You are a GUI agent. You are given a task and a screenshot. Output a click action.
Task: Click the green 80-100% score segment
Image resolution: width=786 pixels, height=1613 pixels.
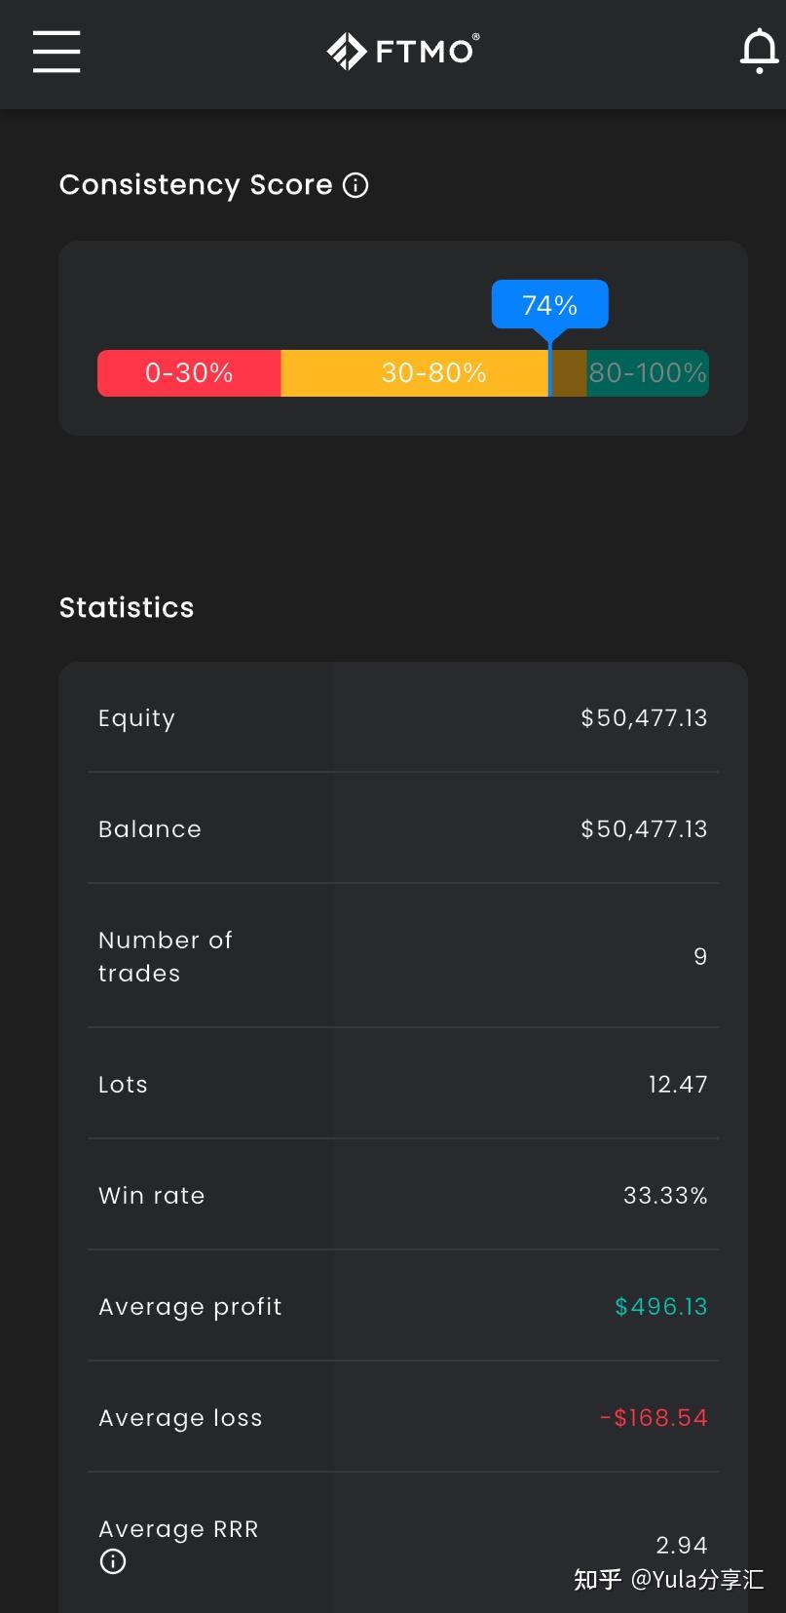point(648,373)
